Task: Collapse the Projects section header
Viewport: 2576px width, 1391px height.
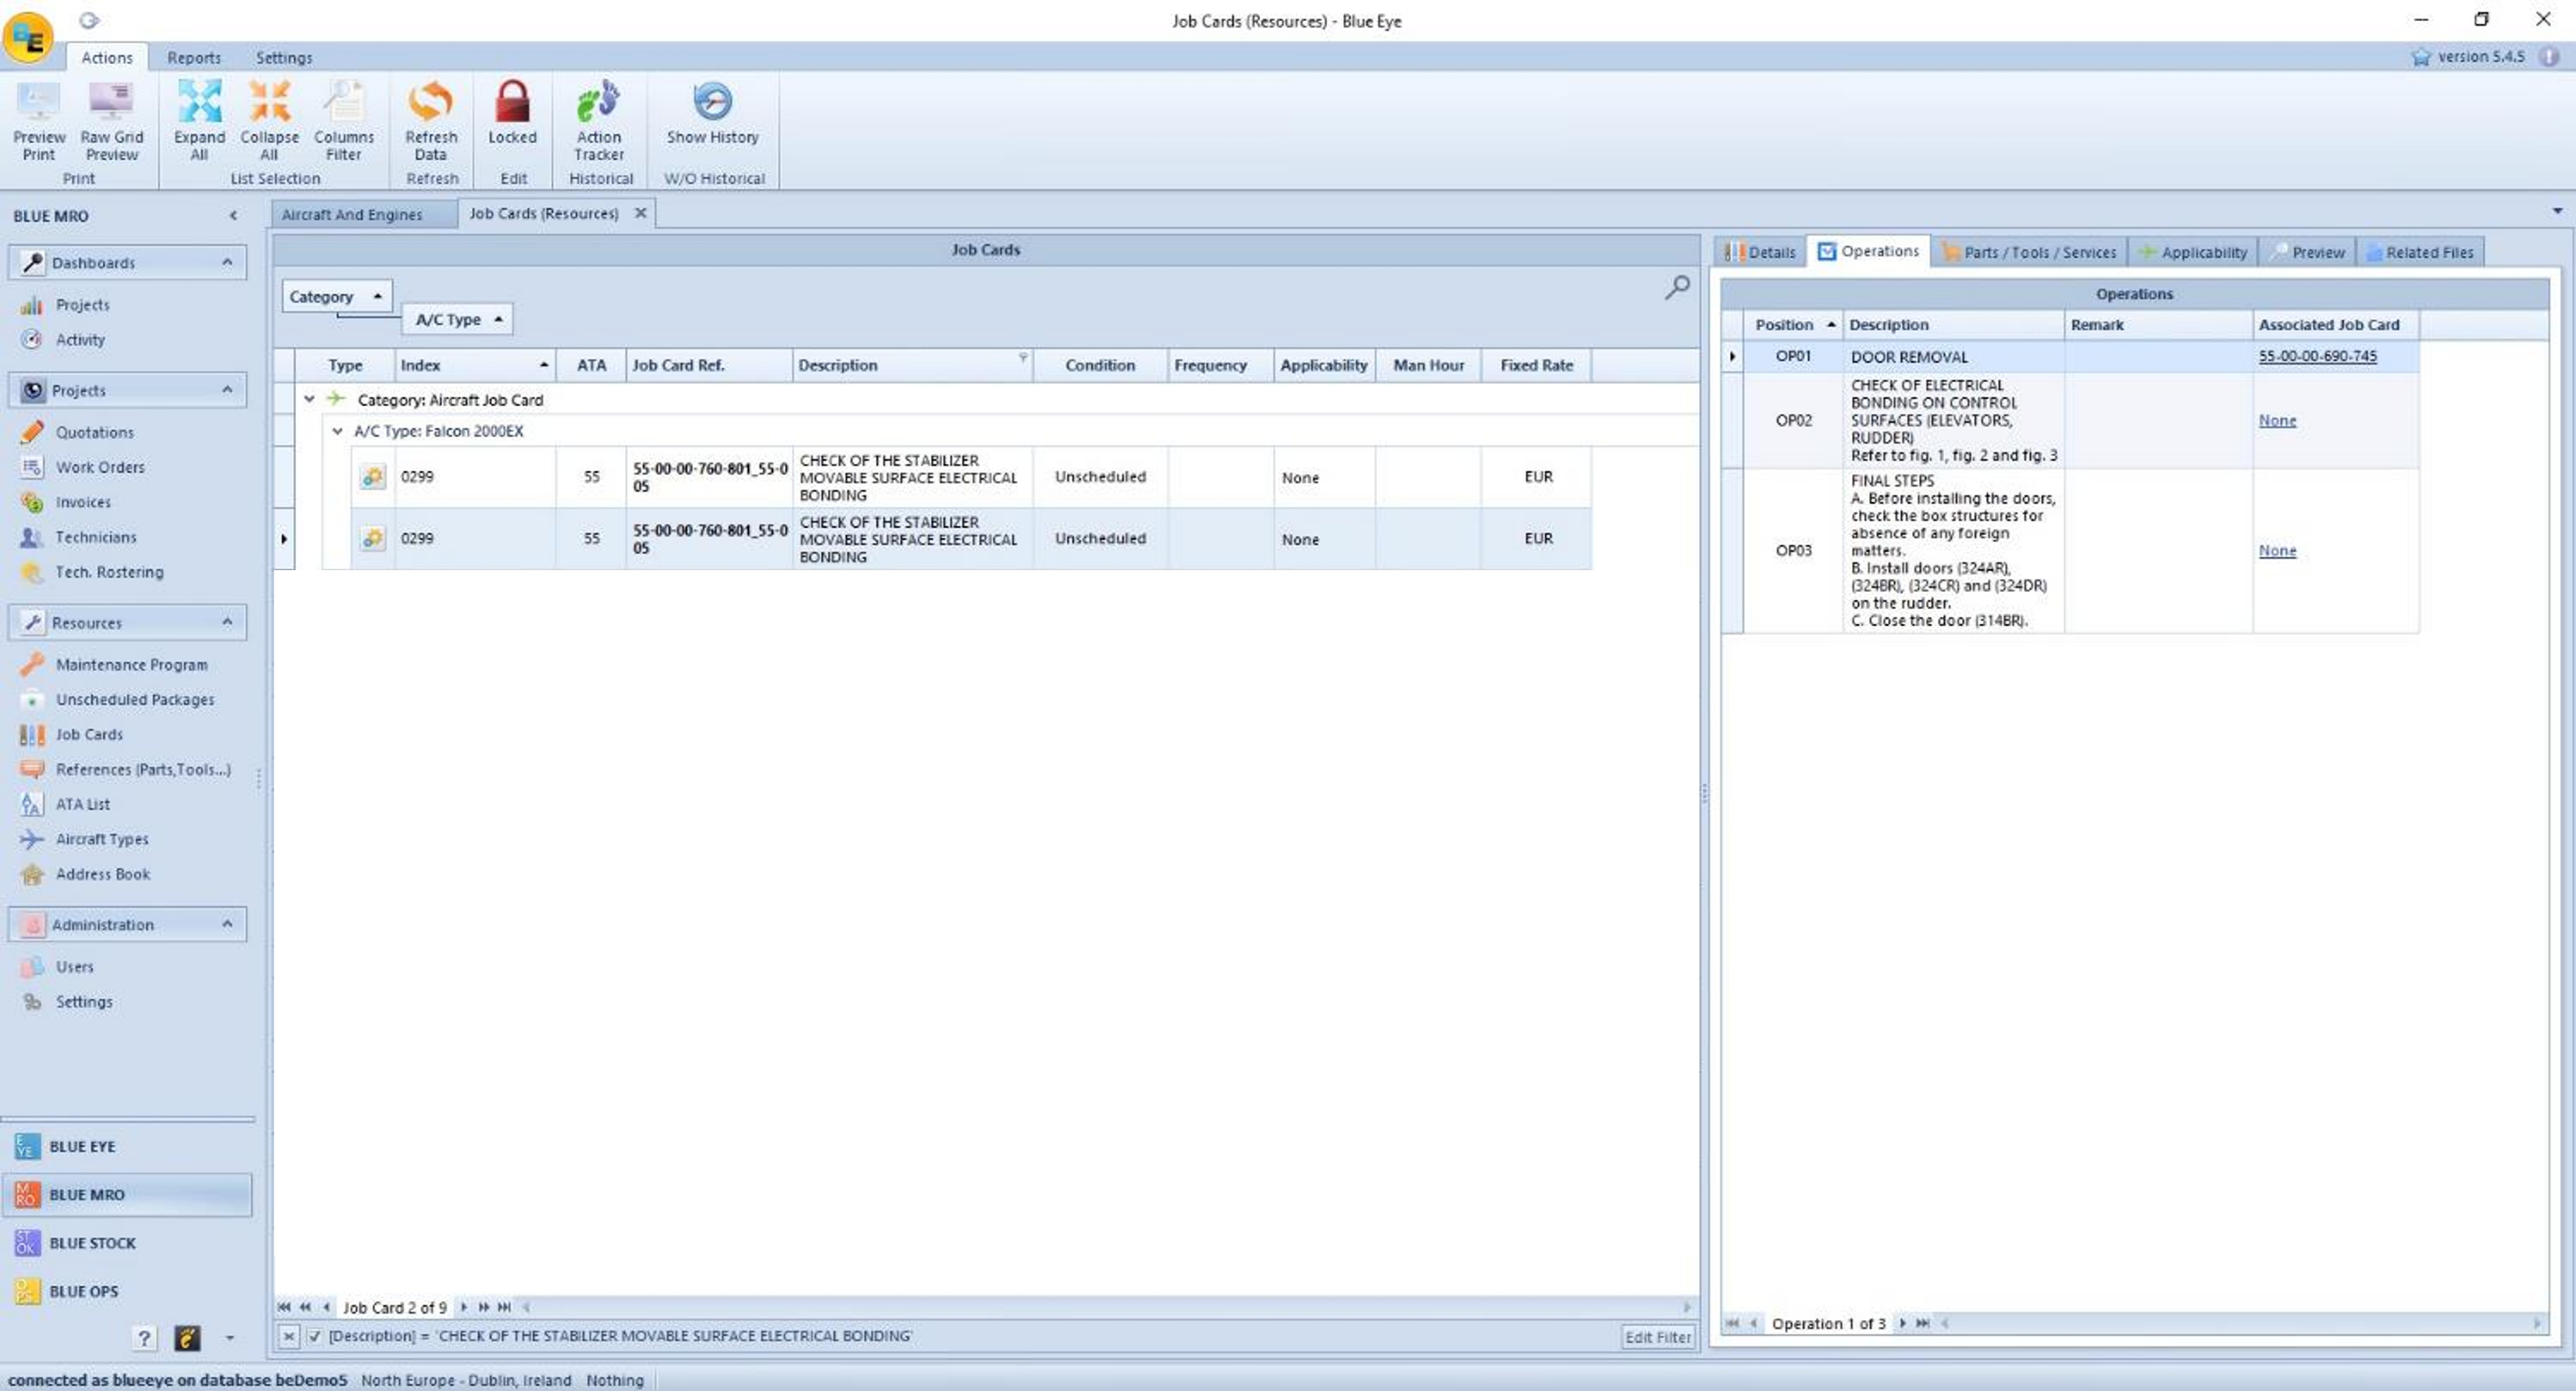Action: click(227, 389)
